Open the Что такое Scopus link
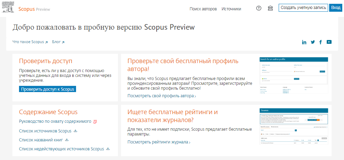The image size is (344, 160). click(x=28, y=42)
